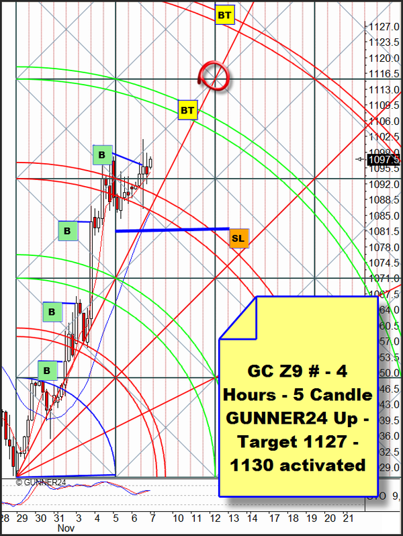Select the green B marker near 1050 level
Screen dimensions: 403x536
(x=48, y=371)
